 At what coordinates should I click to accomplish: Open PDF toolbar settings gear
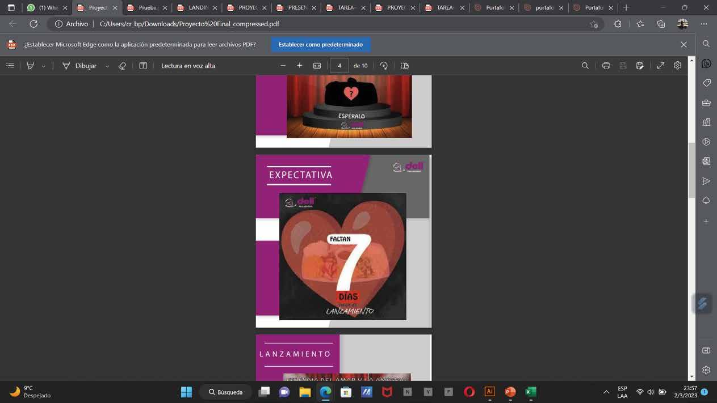pos(677,66)
